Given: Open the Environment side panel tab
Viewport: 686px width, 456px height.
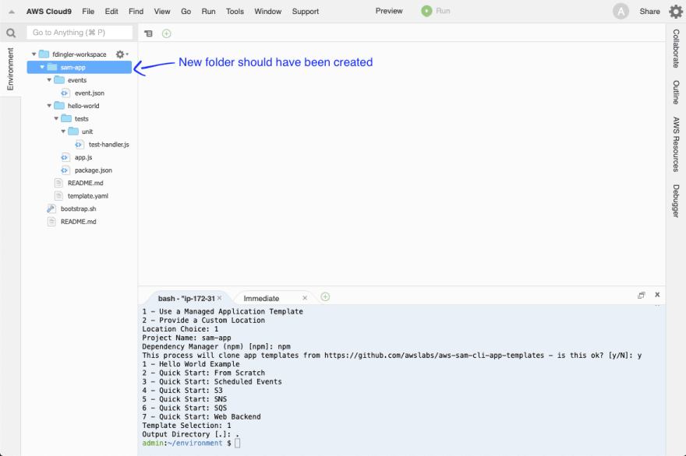Looking at the screenshot, I should pyautogui.click(x=10, y=69).
